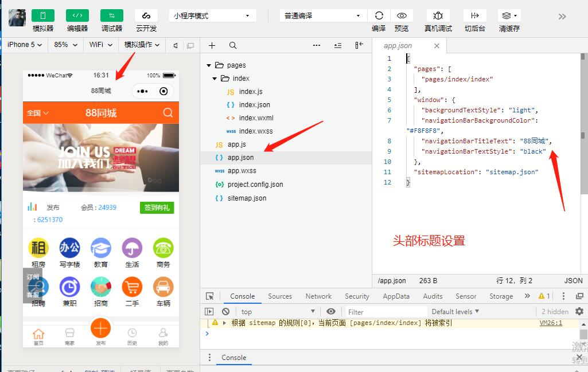Open the iPhone 5 device dropdown
This screenshot has width=588, height=372.
point(24,45)
